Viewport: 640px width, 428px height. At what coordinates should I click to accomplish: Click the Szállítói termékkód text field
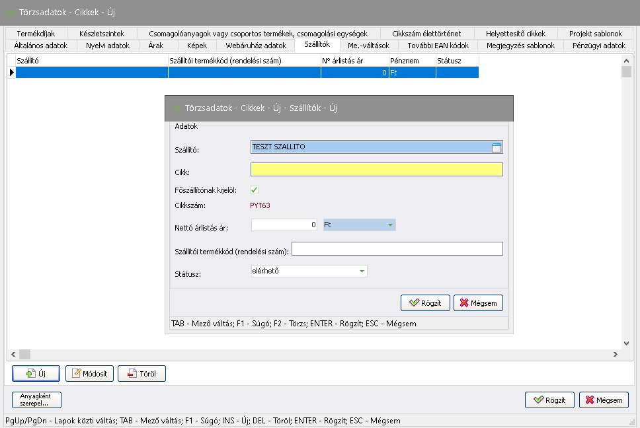(397, 248)
